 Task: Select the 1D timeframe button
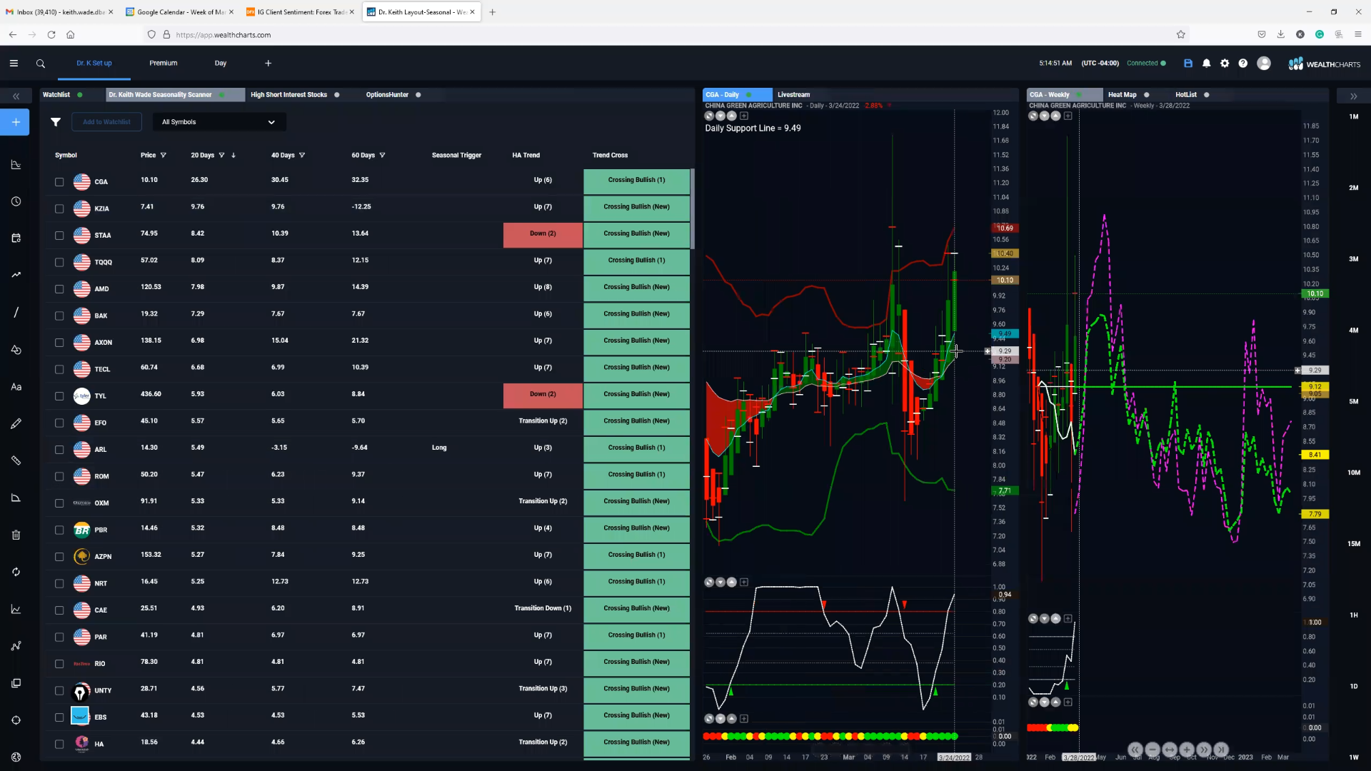click(1353, 686)
